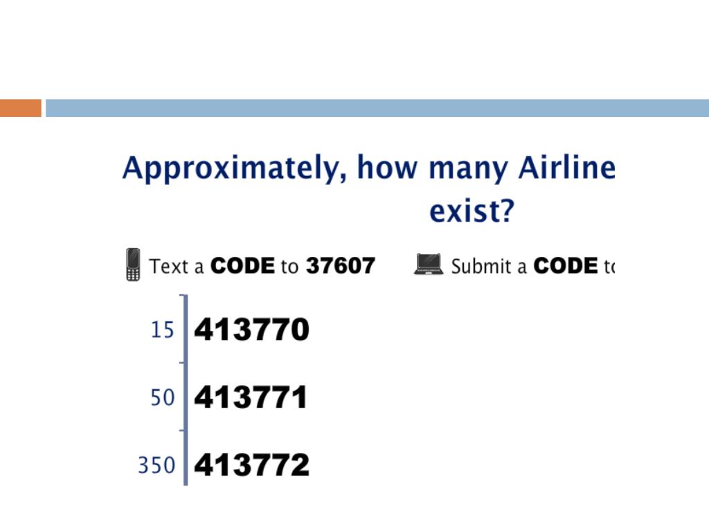Click the word 'exist?' in the title
The height and width of the screenshot is (532, 709).
[472, 211]
